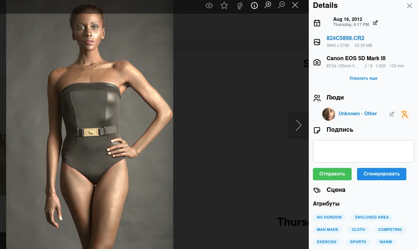Edit person label with pencil icon
The width and height of the screenshot is (418, 249).
point(392,114)
